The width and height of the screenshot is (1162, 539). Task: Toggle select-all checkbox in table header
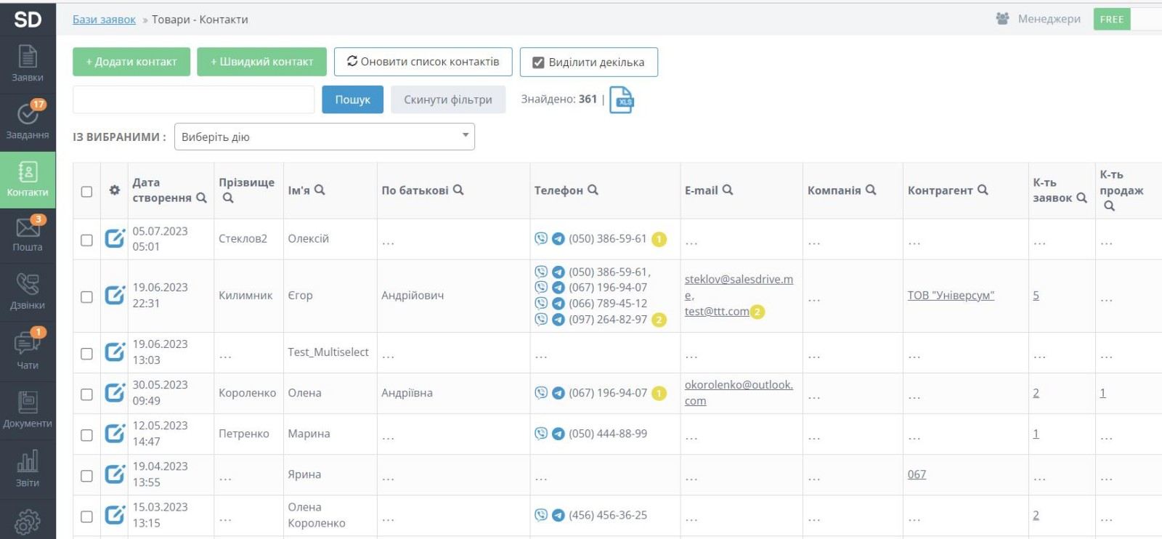click(x=86, y=192)
